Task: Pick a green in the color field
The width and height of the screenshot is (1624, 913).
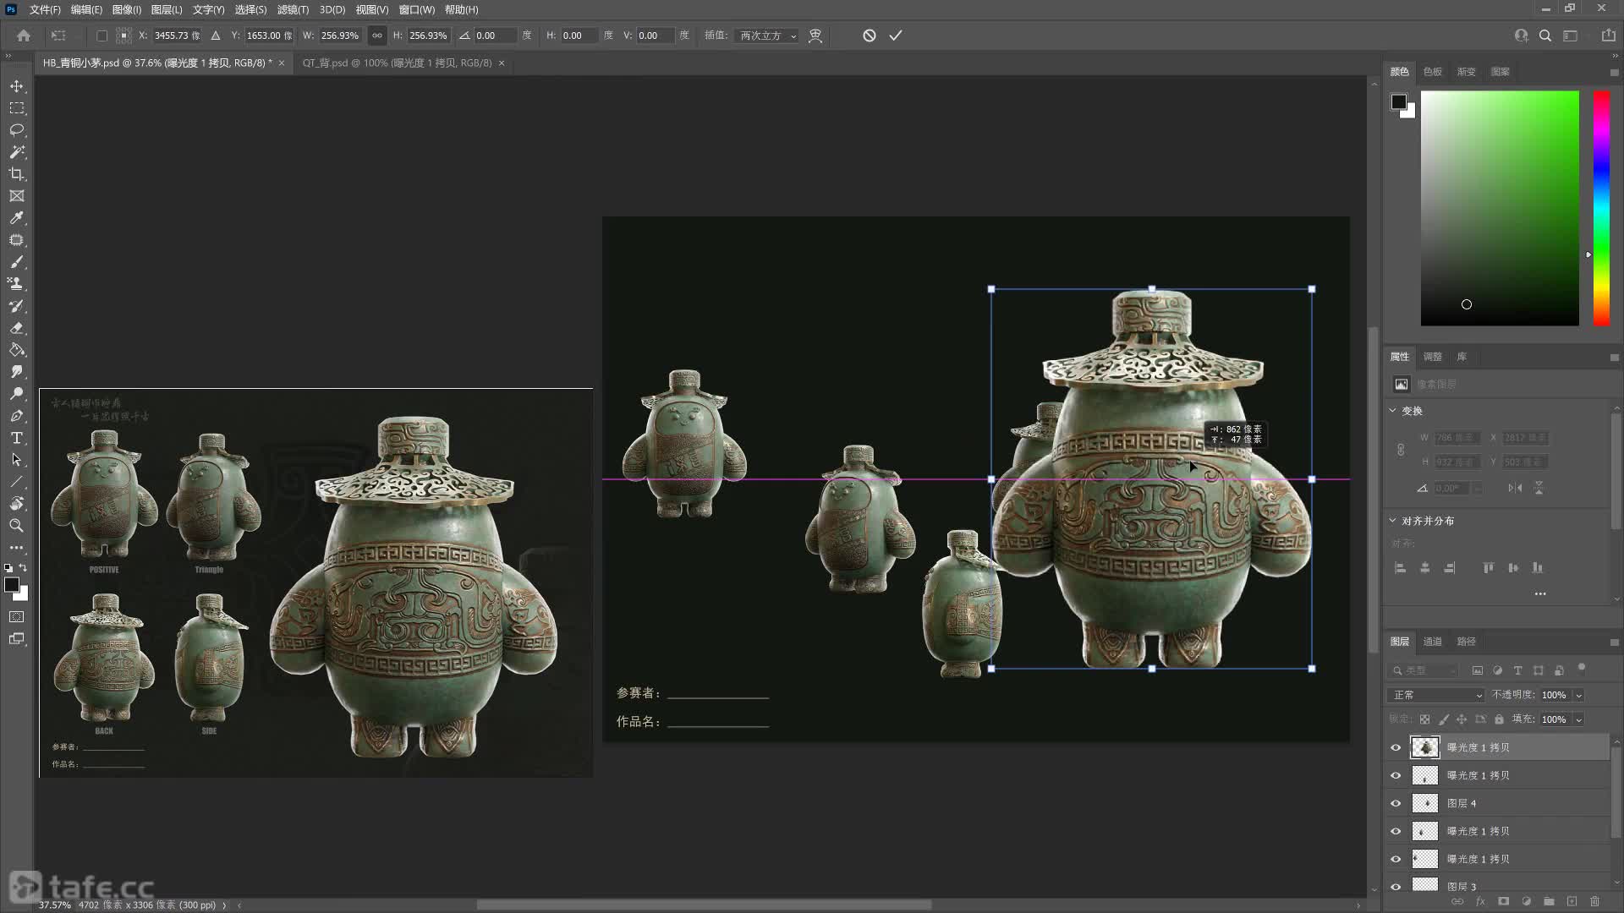Action: point(1500,208)
